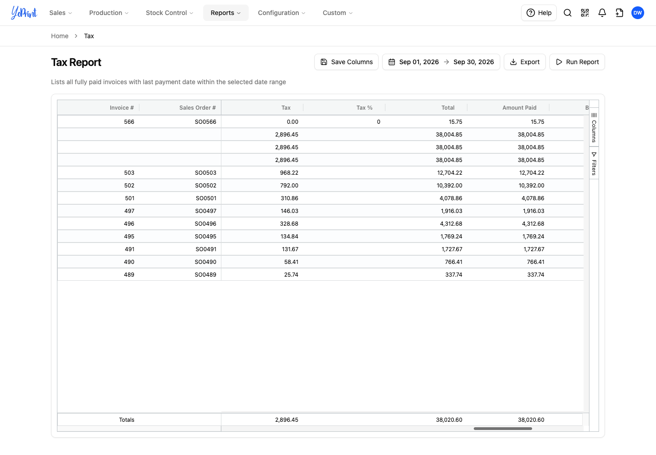
Task: Sort by Sales Order # column header
Action: (x=198, y=108)
